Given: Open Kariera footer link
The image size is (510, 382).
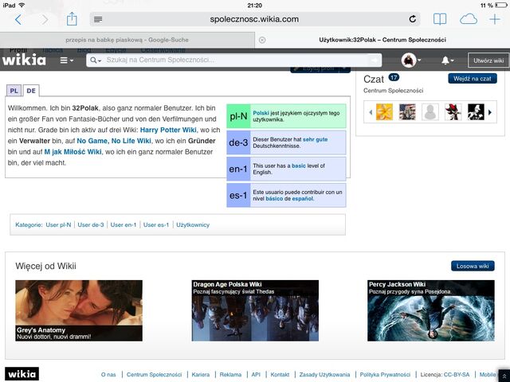Looking at the screenshot, I should tap(201, 375).
